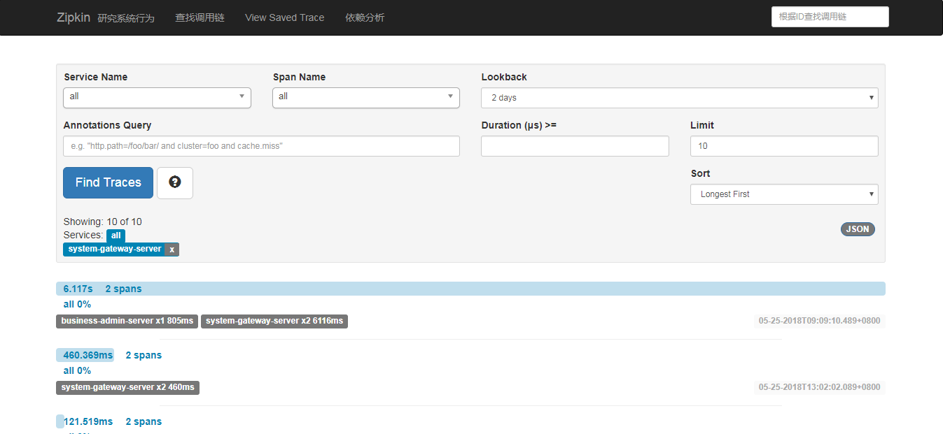Click 'Showing: 10 of 10' text
This screenshot has width=943, height=434.
pyautogui.click(x=102, y=222)
